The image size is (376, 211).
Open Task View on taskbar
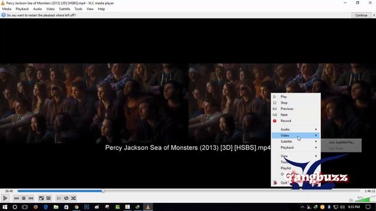click(x=25, y=207)
